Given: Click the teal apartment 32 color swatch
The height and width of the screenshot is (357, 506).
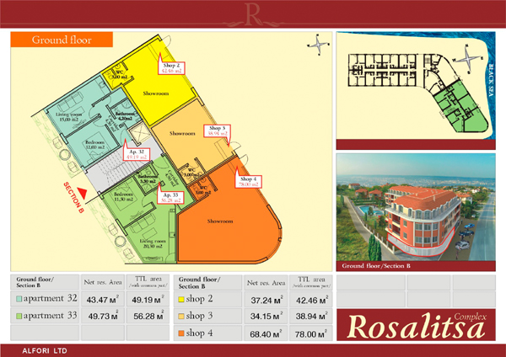Looking at the screenshot, I should (x=19, y=299).
